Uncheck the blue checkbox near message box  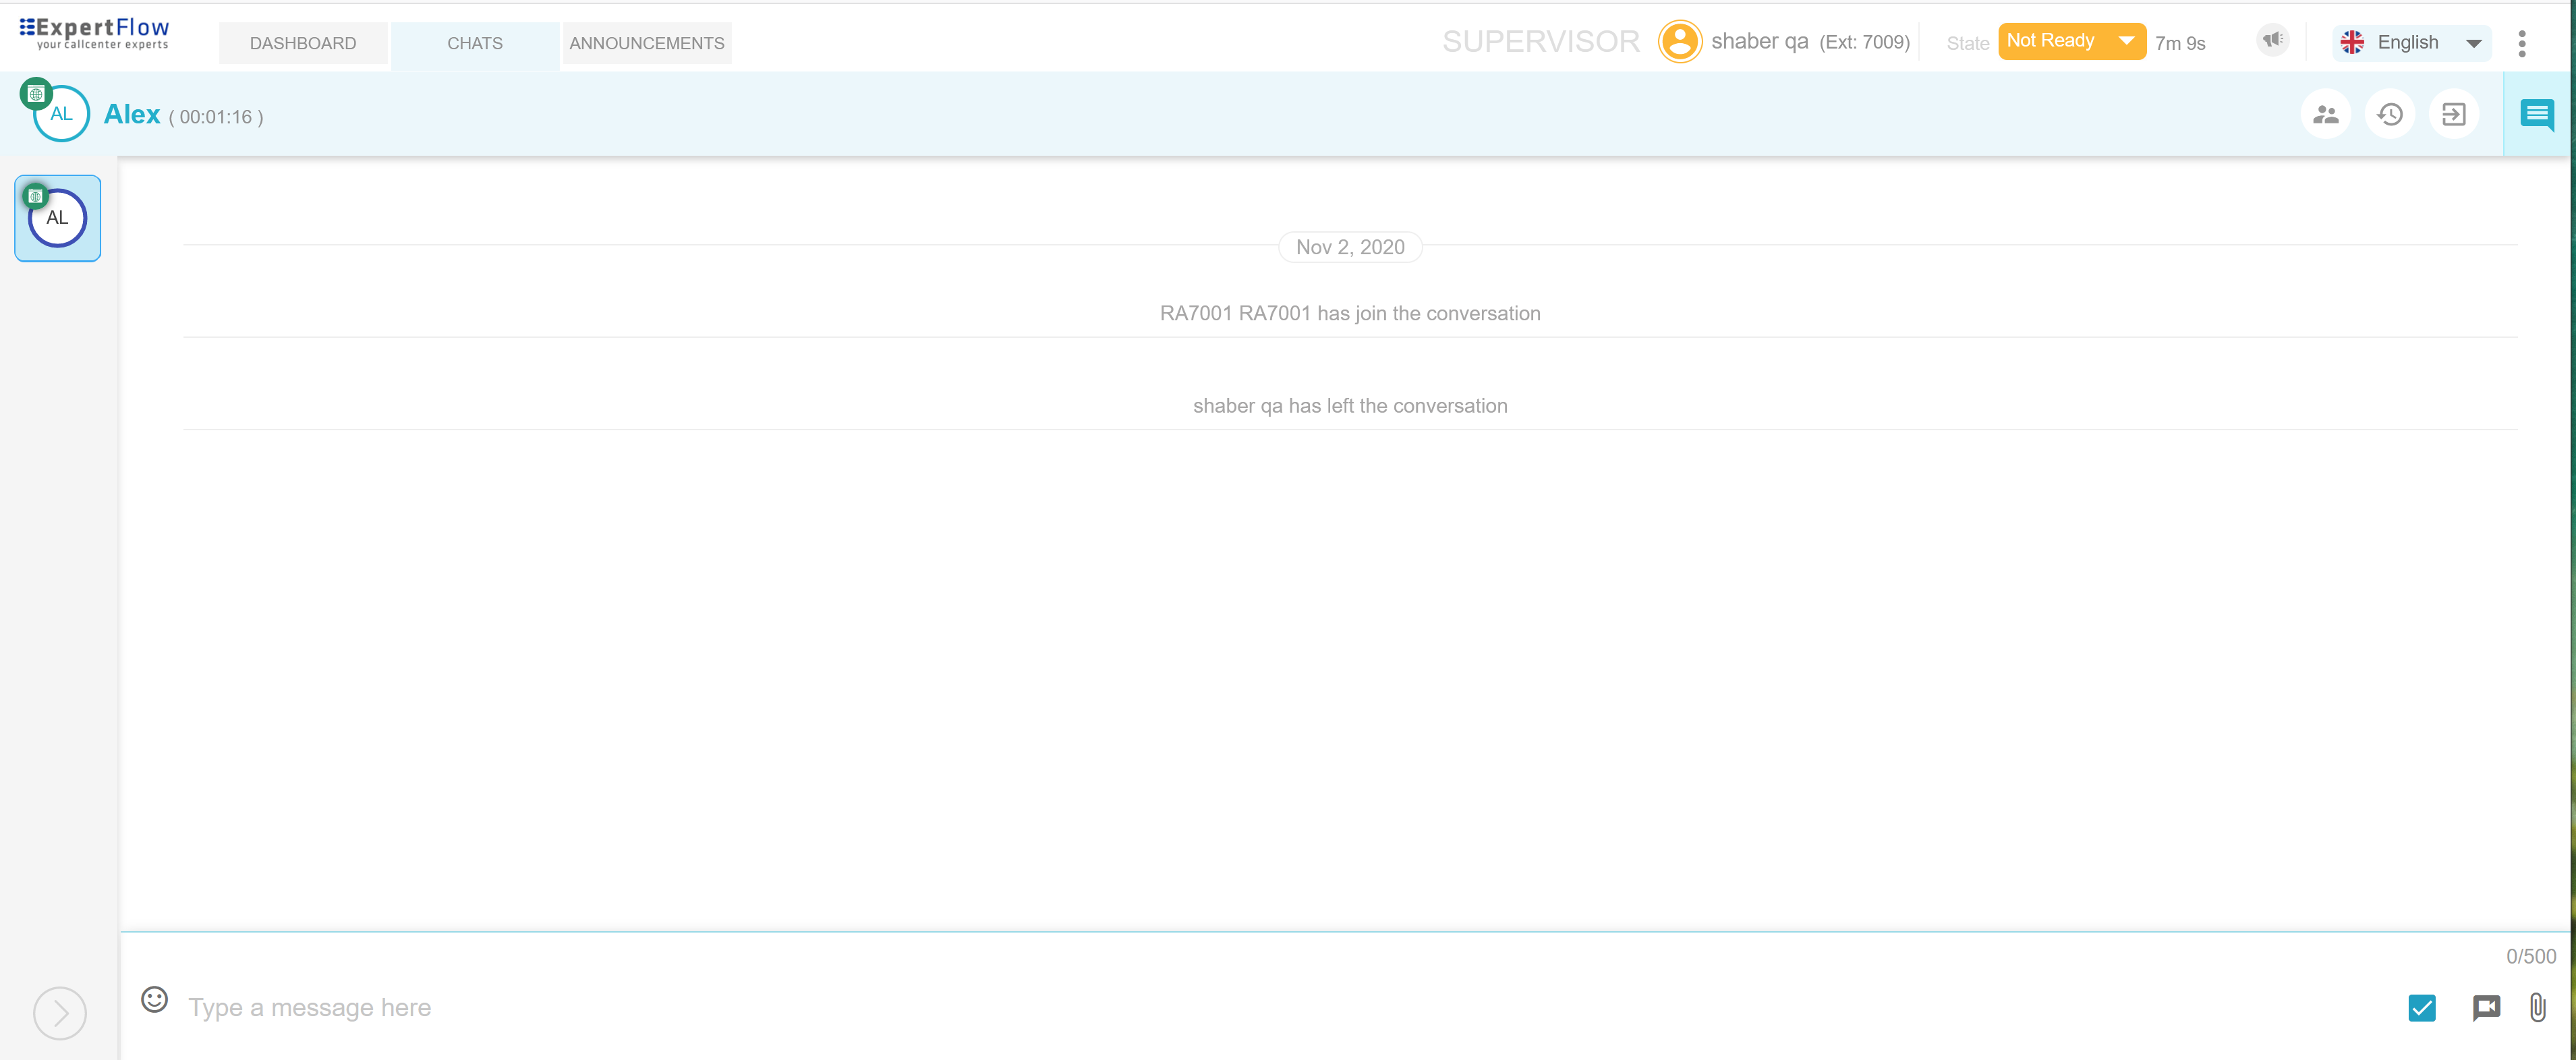point(2421,1007)
